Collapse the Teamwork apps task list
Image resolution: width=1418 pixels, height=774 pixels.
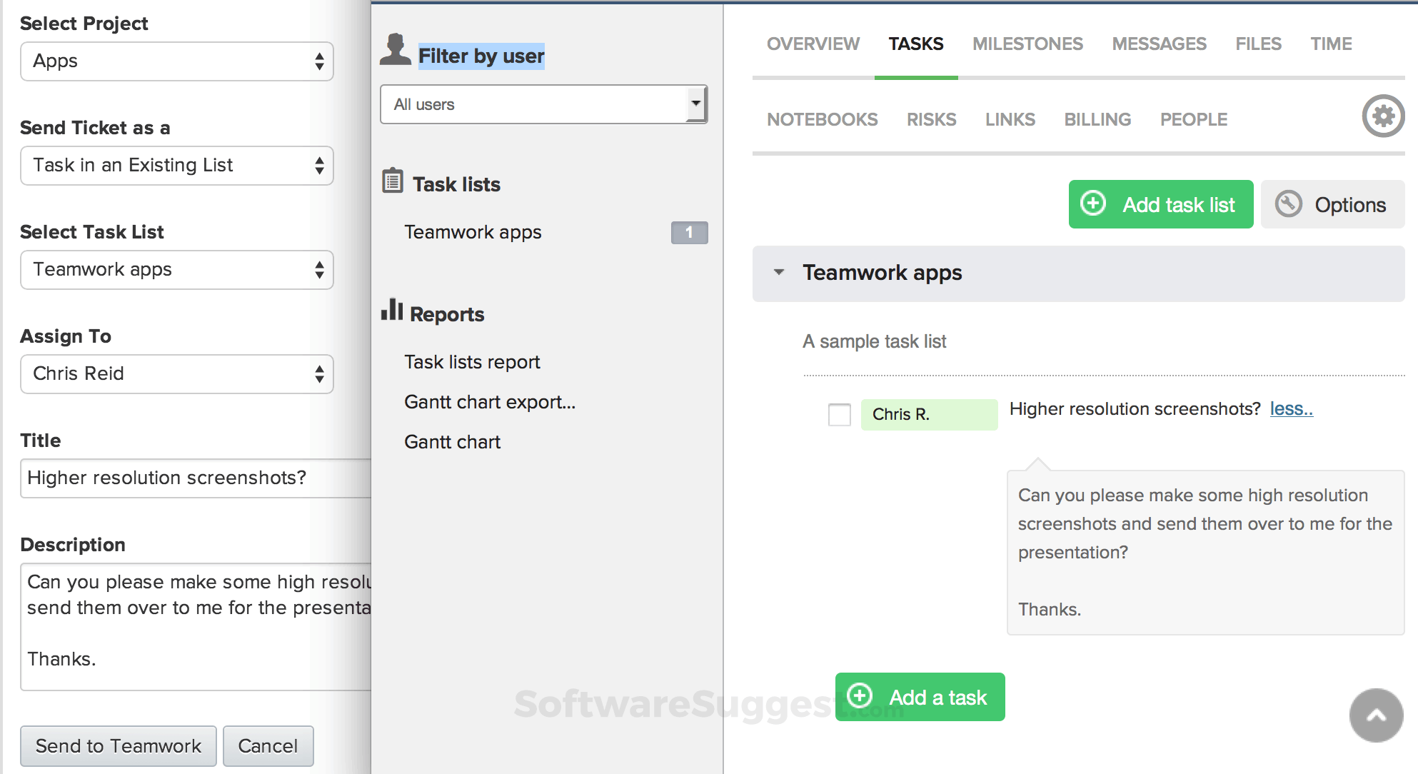[x=779, y=272]
